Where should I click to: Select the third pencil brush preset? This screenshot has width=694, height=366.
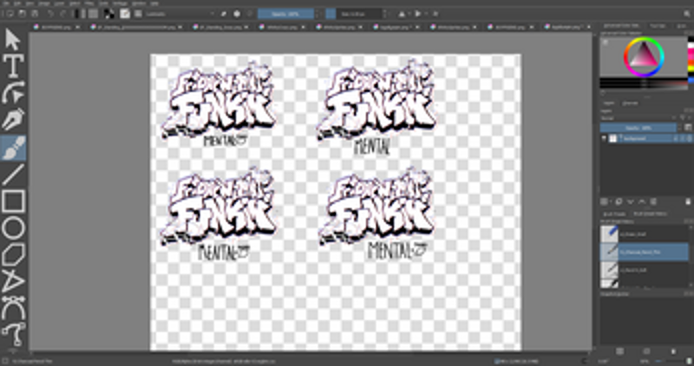click(644, 270)
